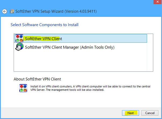Click the empty area of the components list
This screenshot has width=162, height=119.
(x=80, y=61)
